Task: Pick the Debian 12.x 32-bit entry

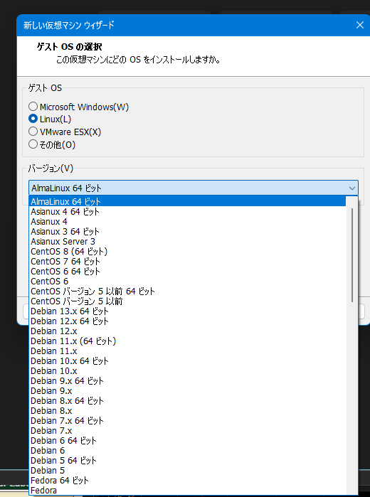Action: click(x=187, y=331)
